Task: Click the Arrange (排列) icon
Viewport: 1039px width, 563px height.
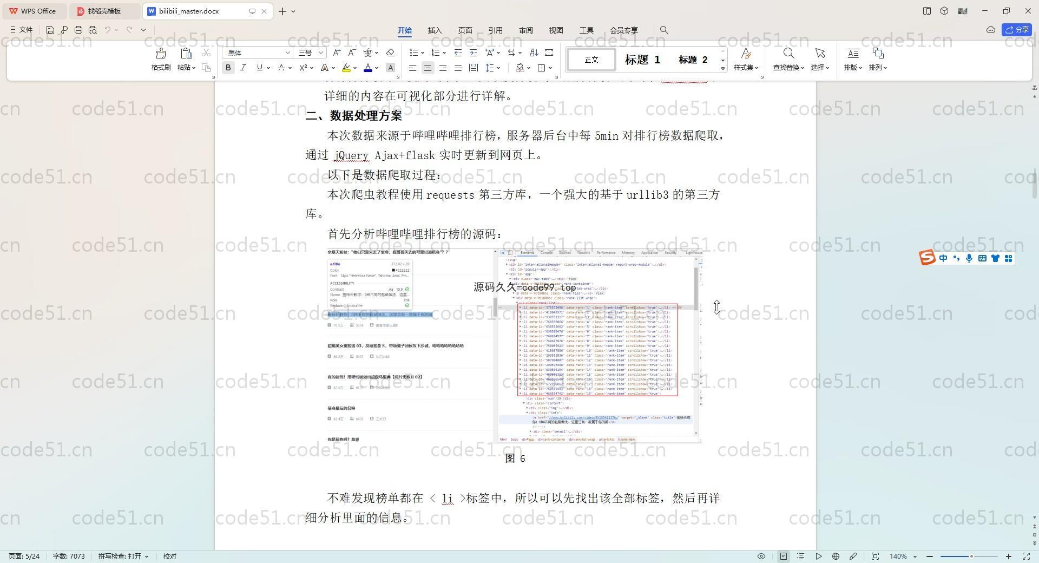Action: tap(878, 53)
